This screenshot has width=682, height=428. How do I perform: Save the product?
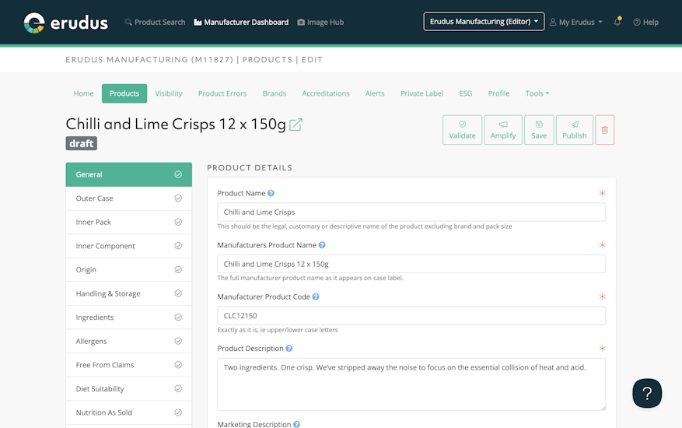(539, 130)
